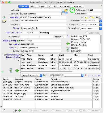Click the icon next to count 47
The width and height of the screenshot is (106, 113).
click(x=86, y=17)
